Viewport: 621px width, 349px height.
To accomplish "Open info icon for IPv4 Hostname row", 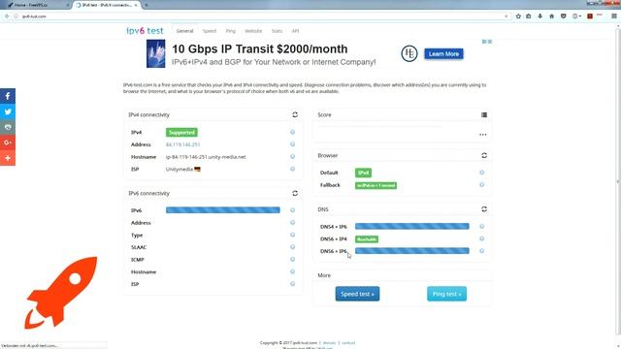I will coord(293,157).
